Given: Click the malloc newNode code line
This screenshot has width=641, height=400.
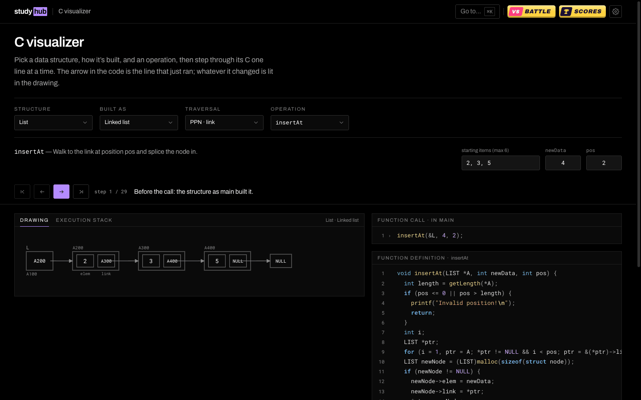Looking at the screenshot, I should coord(497,362).
